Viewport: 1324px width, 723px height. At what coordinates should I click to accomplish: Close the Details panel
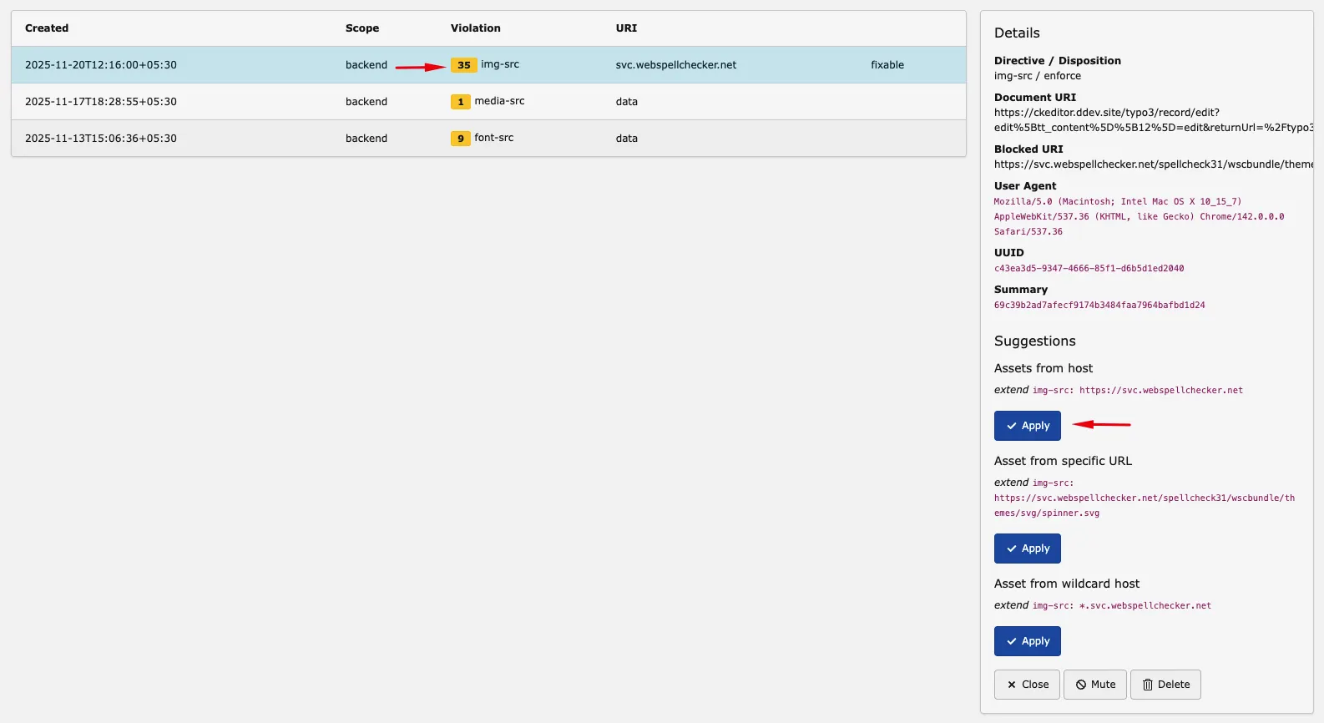coord(1027,685)
